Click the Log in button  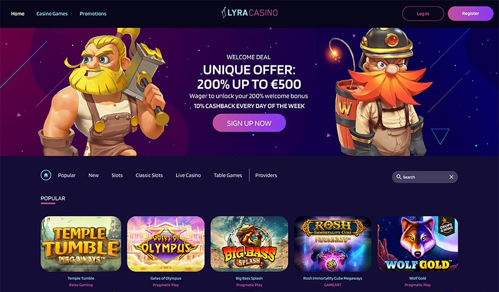click(423, 13)
